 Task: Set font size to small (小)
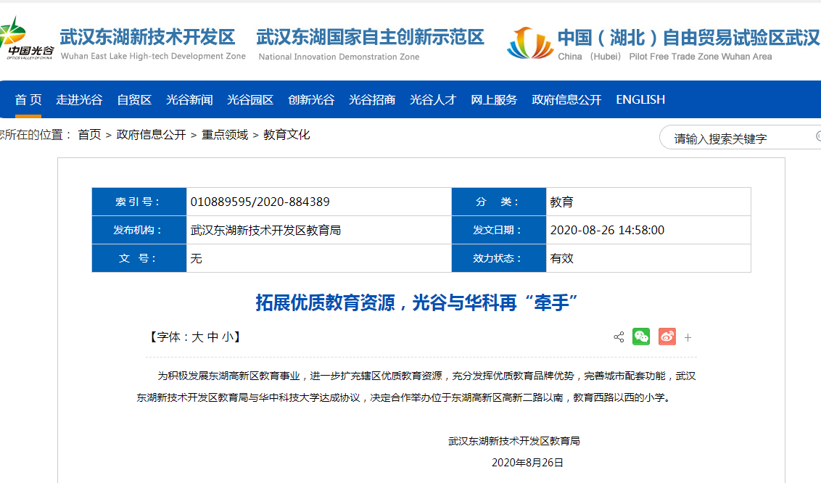pos(227,337)
